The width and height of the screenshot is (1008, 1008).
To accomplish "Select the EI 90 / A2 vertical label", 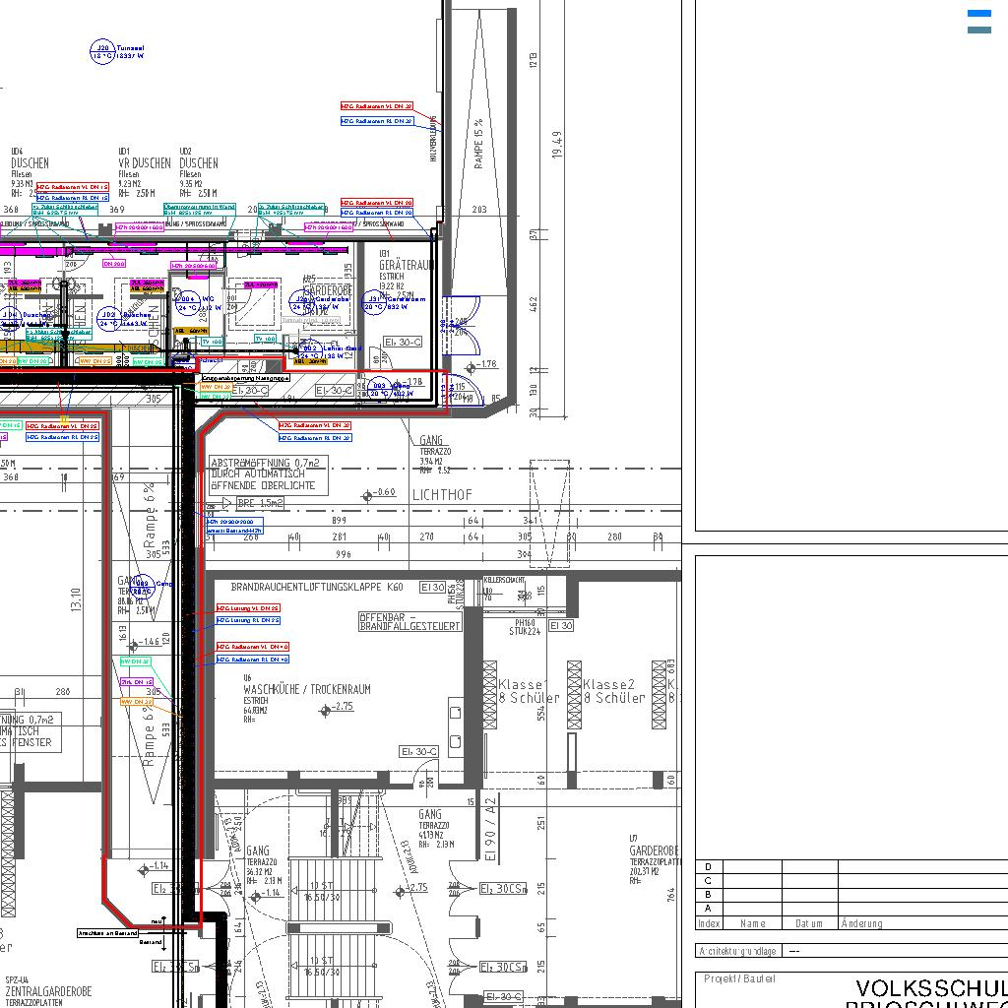I will [x=490, y=828].
